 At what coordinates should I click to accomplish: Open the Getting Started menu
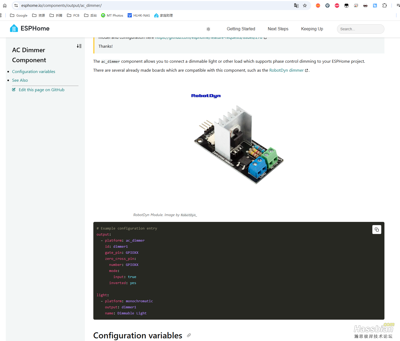[241, 29]
